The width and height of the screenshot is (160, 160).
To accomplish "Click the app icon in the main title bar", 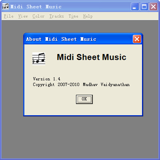I will pos(6,6).
